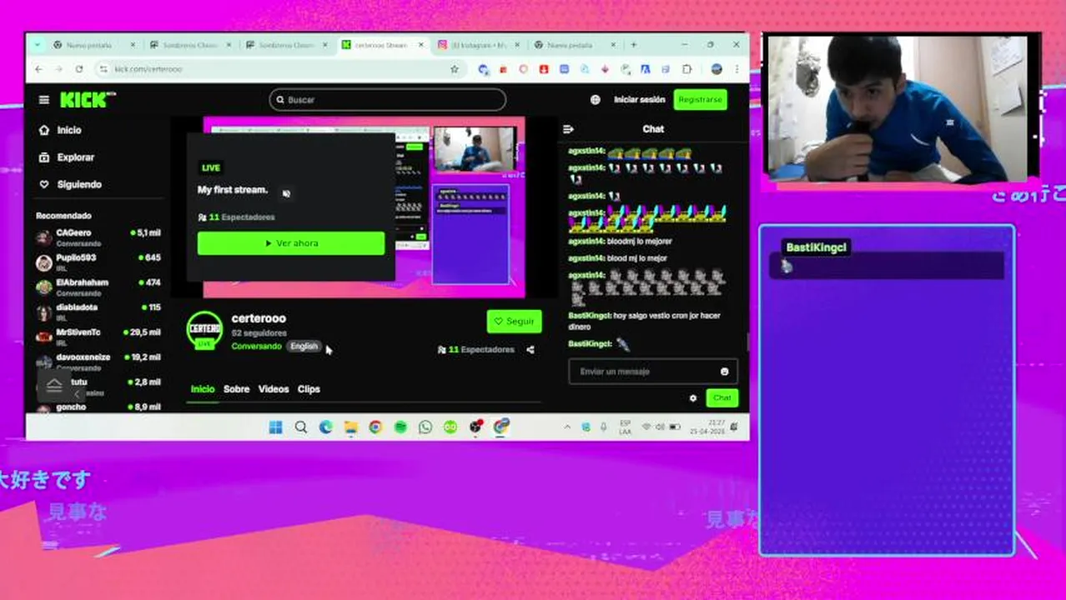This screenshot has width=1066, height=600.
Task: Share the channel with share icon
Action: click(x=530, y=350)
